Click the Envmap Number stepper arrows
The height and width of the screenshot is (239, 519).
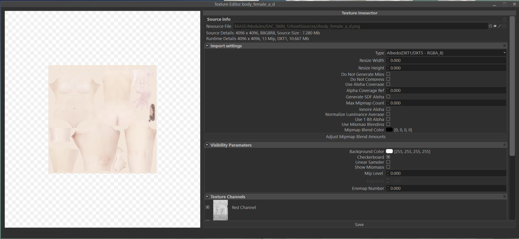[388, 188]
